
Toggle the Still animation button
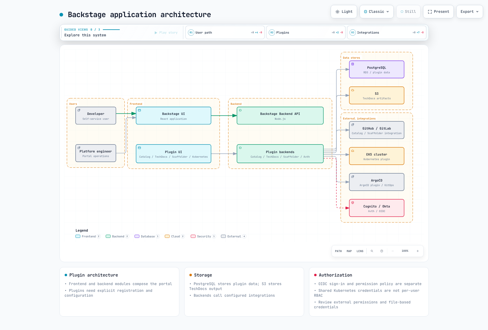point(408,12)
